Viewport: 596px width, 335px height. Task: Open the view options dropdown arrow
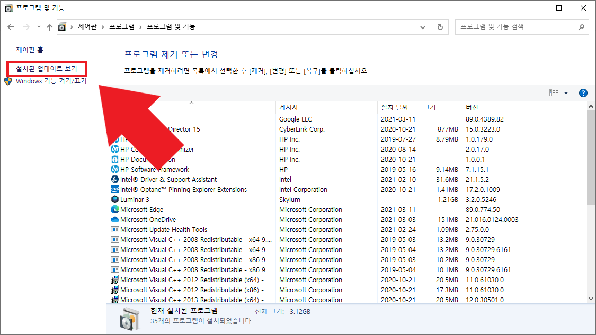pos(566,93)
